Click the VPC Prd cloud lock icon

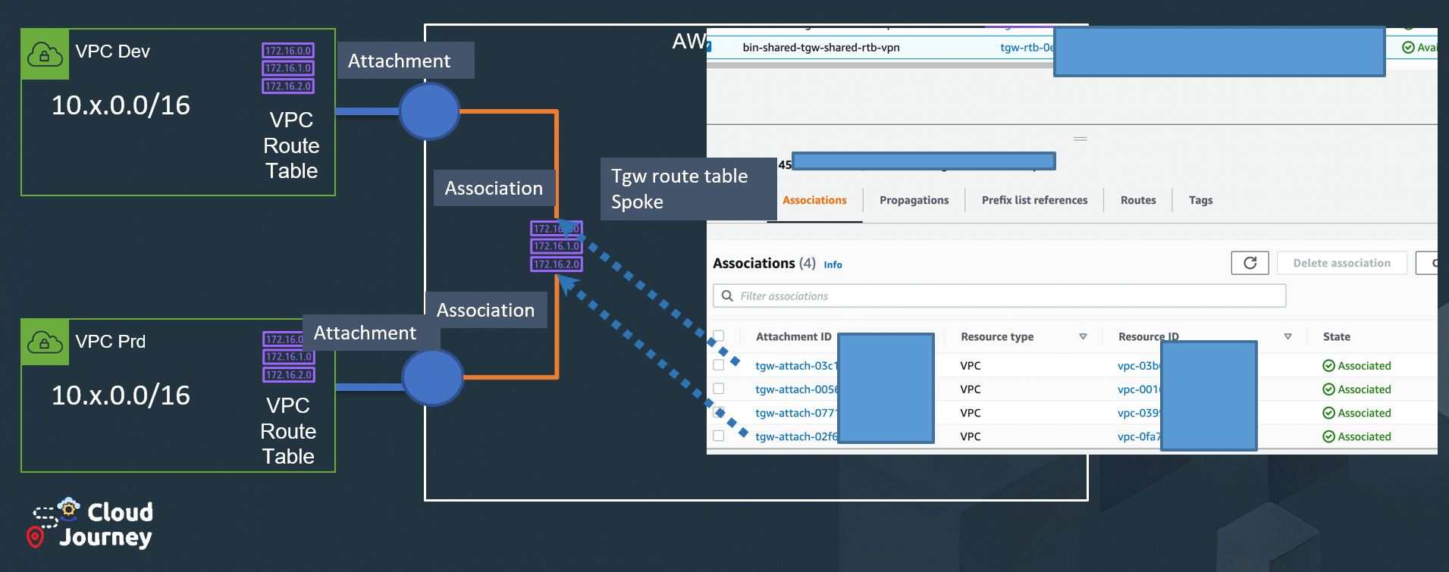point(45,343)
